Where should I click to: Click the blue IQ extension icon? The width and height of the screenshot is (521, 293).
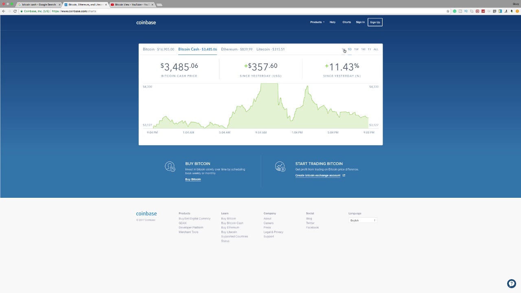[466, 11]
